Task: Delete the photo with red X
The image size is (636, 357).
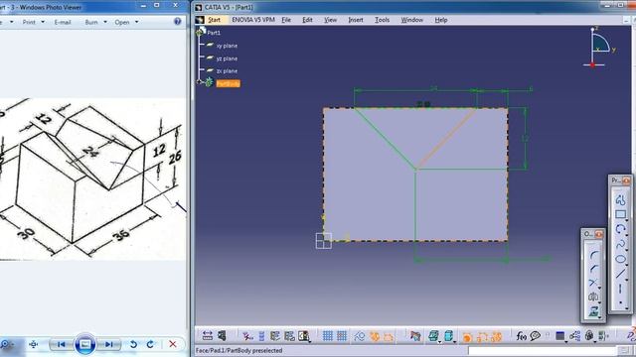Action: tap(172, 344)
